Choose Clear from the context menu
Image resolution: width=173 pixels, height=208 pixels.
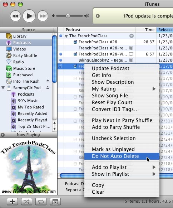[122, 192]
